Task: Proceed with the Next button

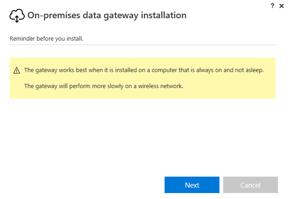Action: tap(192, 185)
